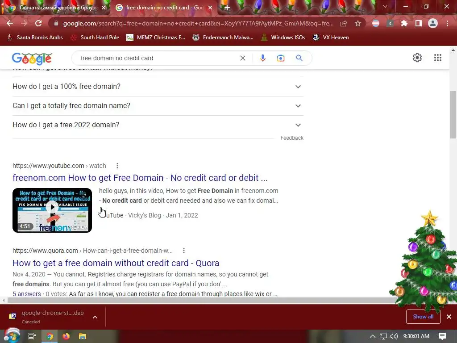
Task: Open more options for the Quora result
Action: 183,251
